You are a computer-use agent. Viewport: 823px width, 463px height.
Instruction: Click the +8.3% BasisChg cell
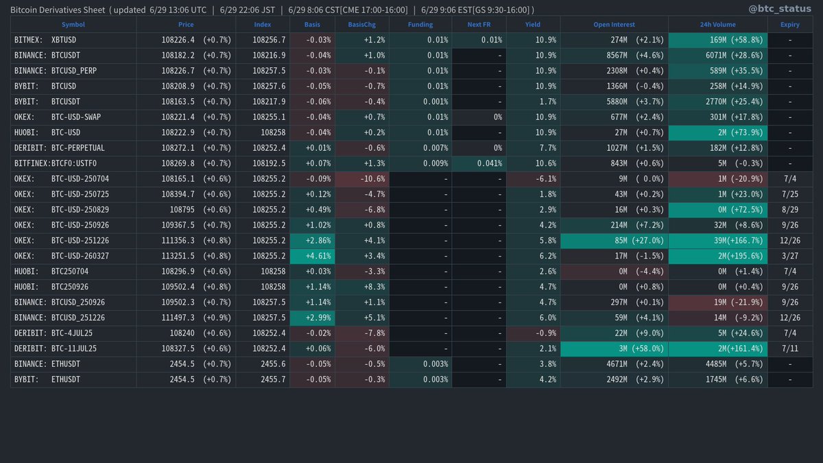click(362, 287)
